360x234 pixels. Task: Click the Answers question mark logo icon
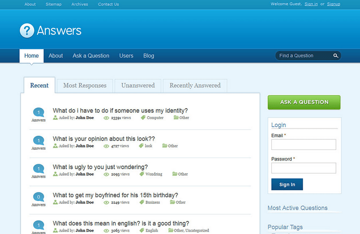point(27,30)
